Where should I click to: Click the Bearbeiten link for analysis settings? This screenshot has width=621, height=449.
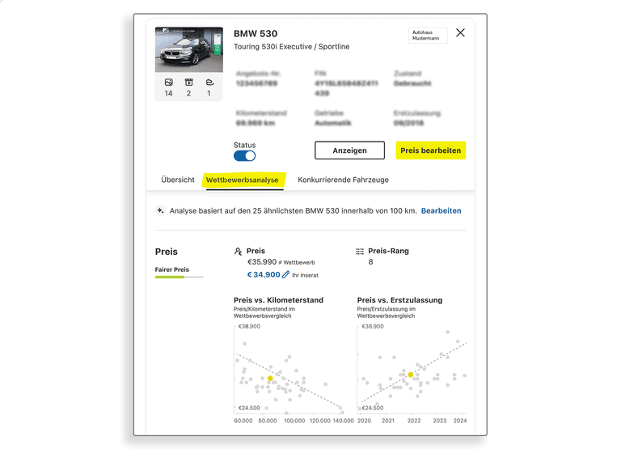(x=441, y=211)
